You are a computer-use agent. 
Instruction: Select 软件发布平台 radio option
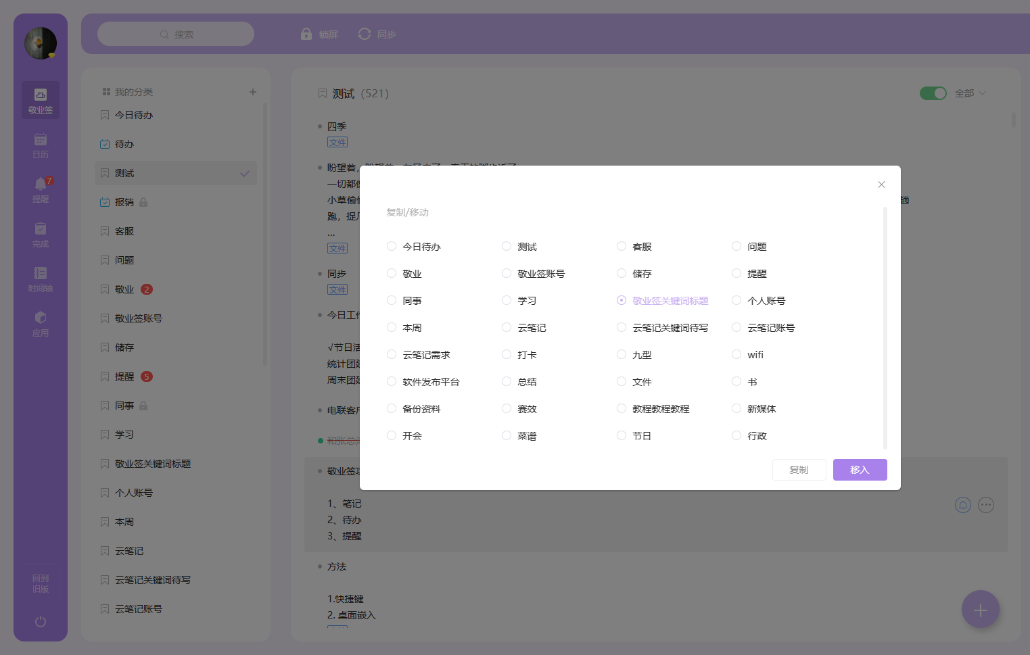[392, 381]
